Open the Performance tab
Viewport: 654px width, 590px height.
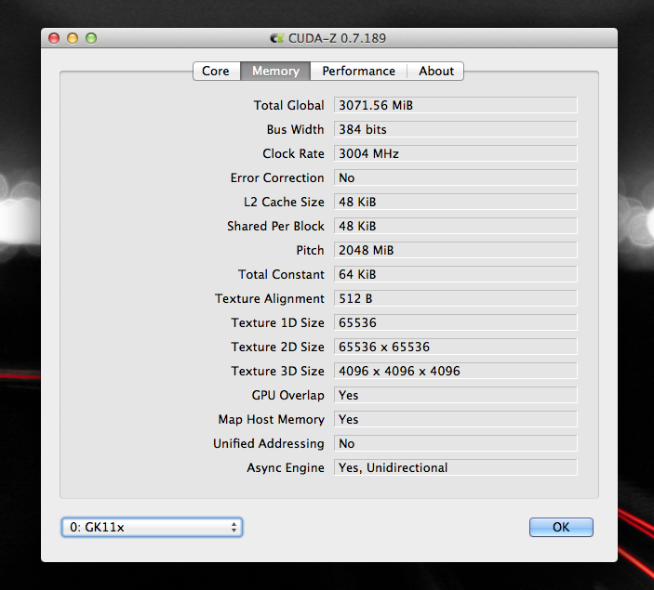coord(358,71)
